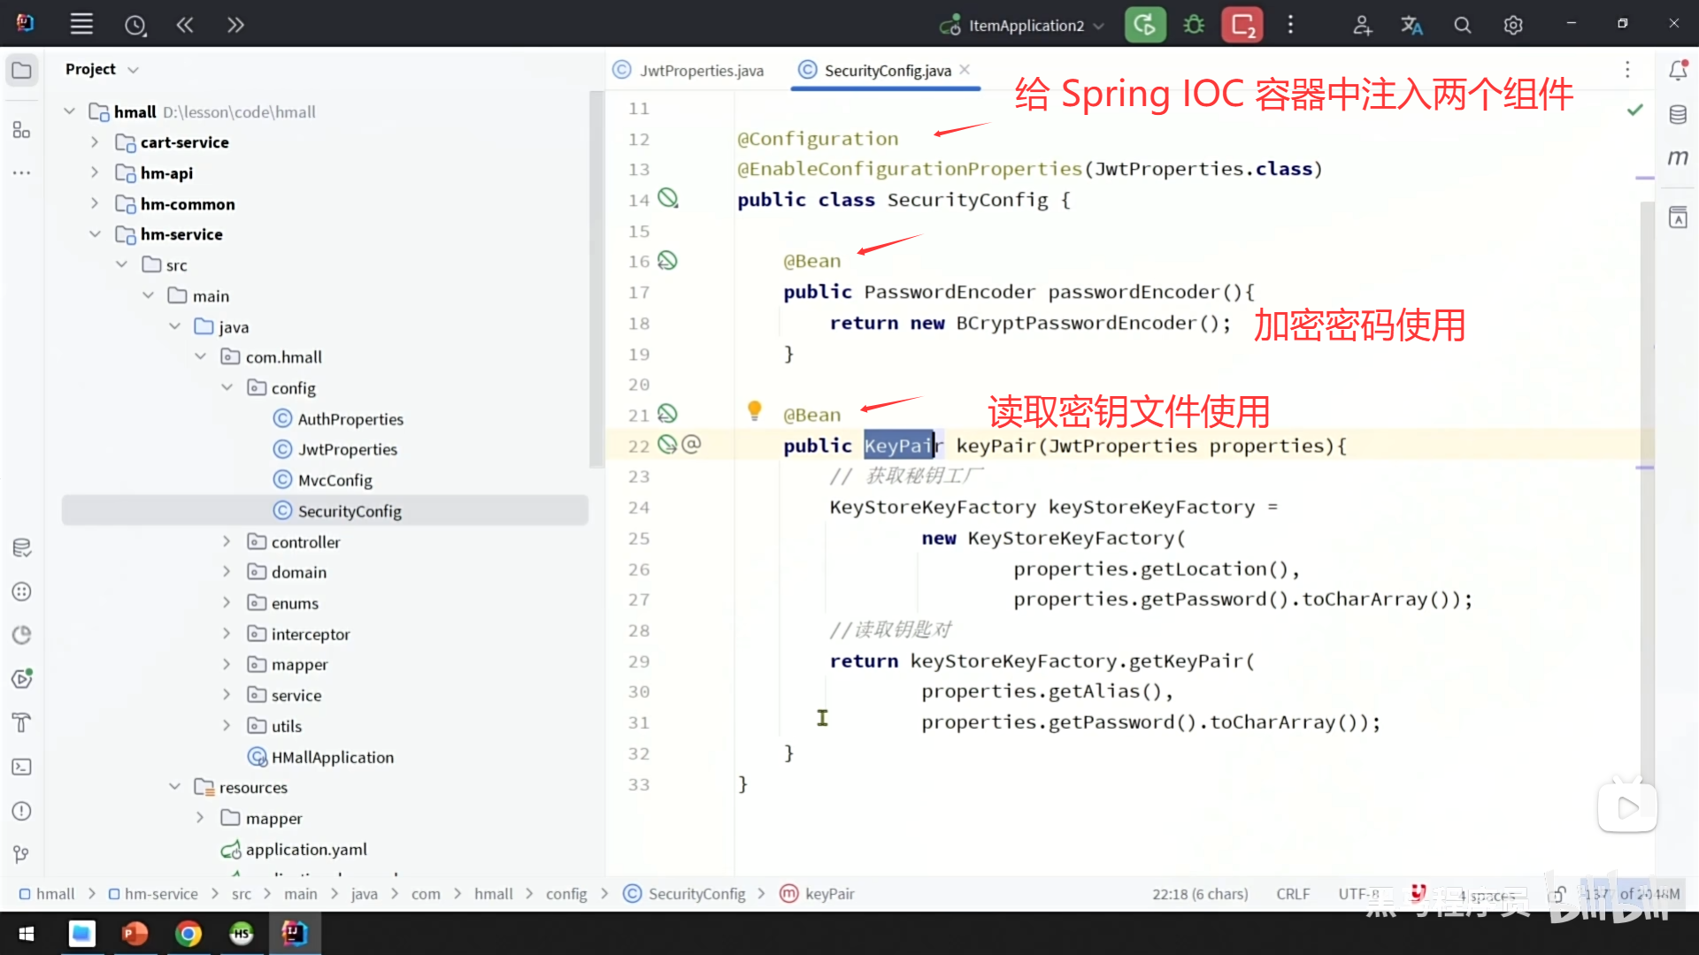Open the ItemApplication2 run configuration dropdown
The height and width of the screenshot is (955, 1699).
point(1026,26)
